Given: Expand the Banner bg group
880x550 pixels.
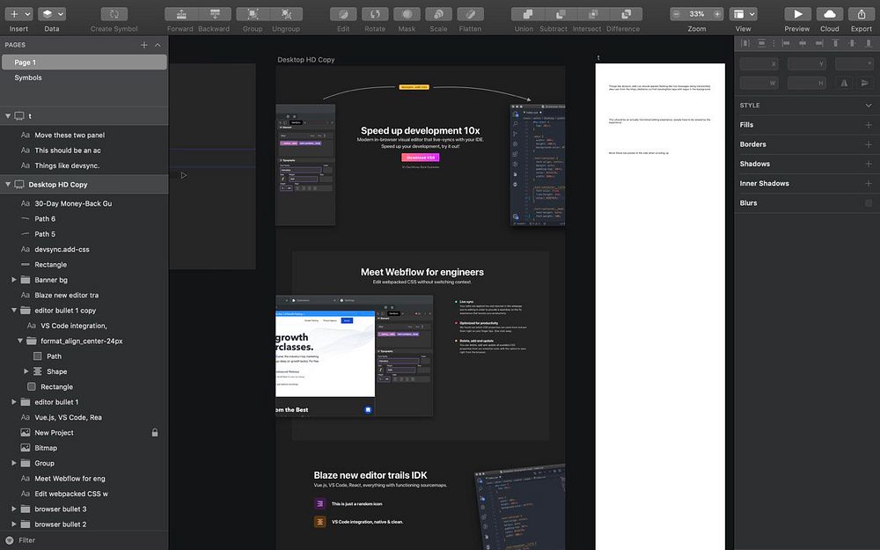Looking at the screenshot, I should (14, 280).
